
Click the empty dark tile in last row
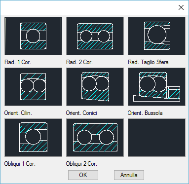coord(156,138)
